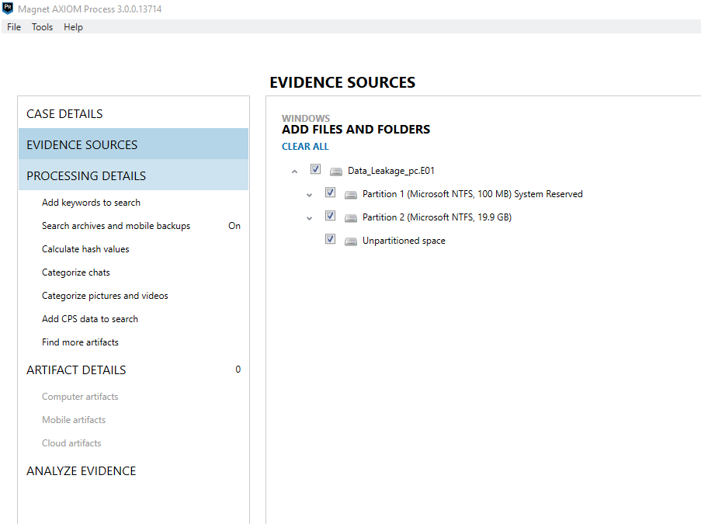Click the On status beside Search archives
Screen dimensions: 701x524
[234, 226]
